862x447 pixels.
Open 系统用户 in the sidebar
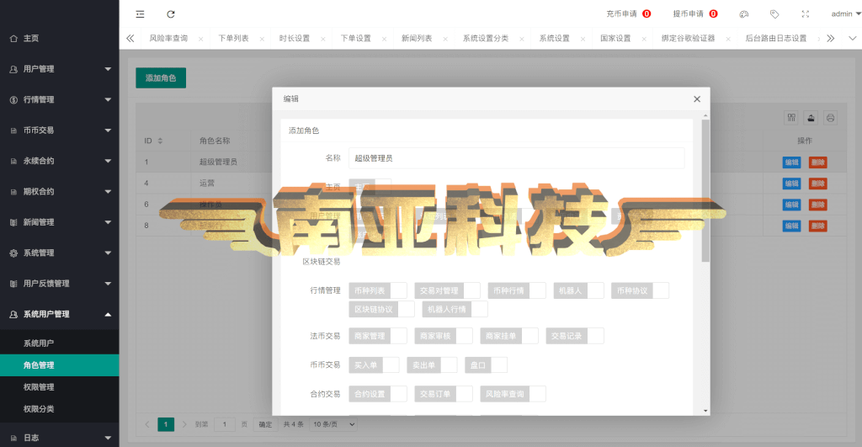[x=60, y=343]
